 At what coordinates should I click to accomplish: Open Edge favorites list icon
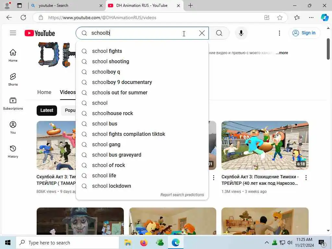297,18
